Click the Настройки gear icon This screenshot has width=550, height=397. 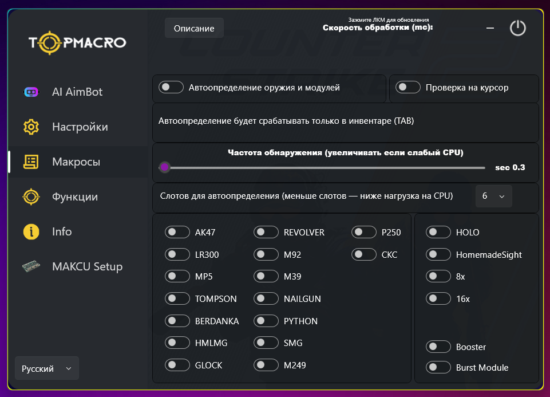pyautogui.click(x=31, y=127)
